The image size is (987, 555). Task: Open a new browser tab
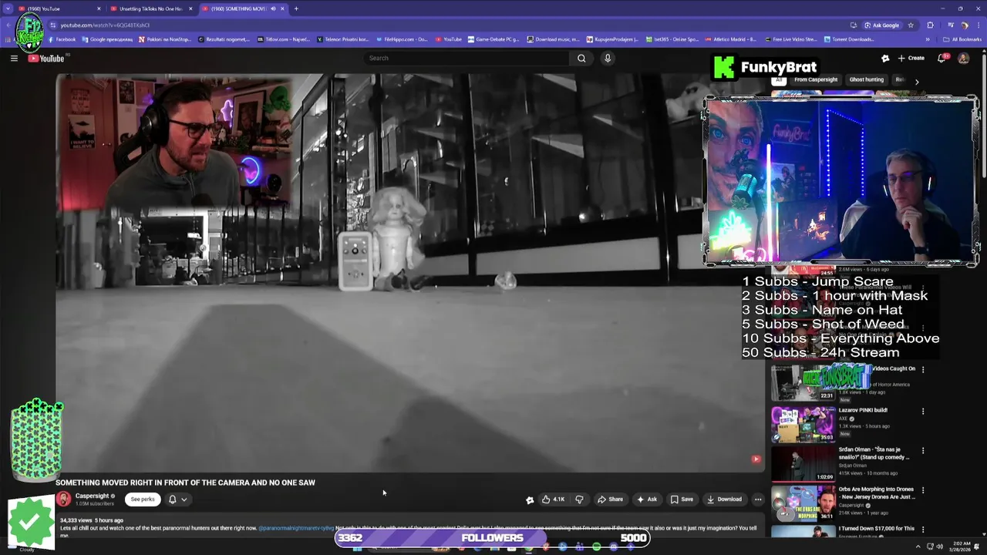[x=296, y=8]
